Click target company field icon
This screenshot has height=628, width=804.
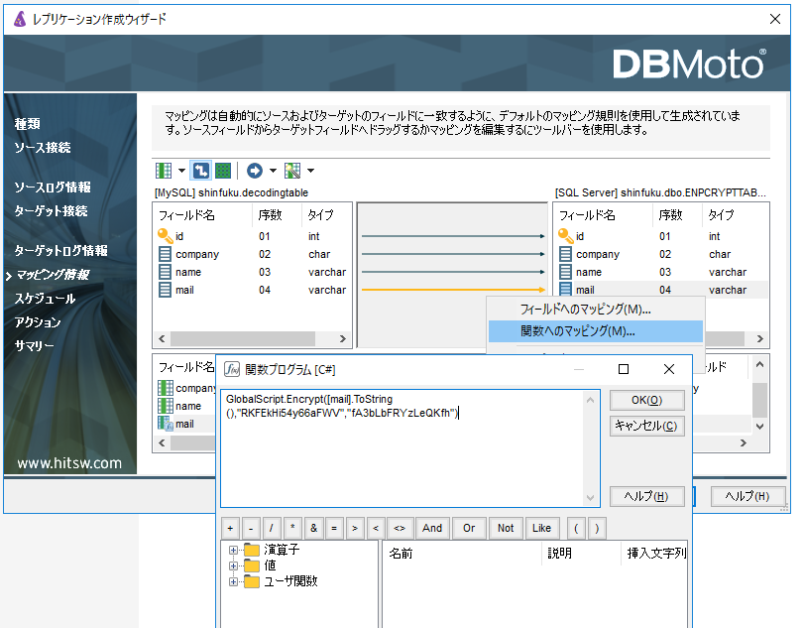tap(565, 254)
